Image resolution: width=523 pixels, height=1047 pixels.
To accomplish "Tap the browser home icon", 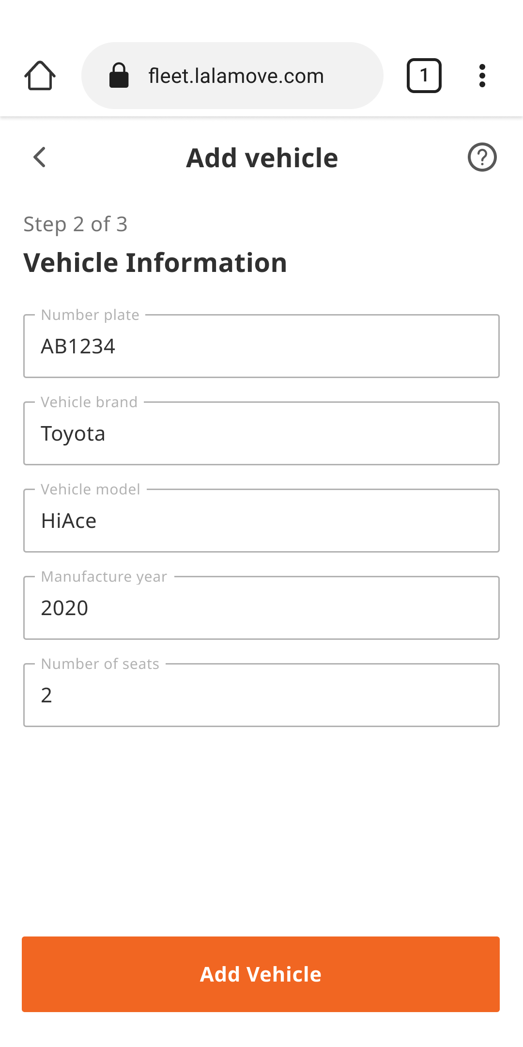I will coord(40,76).
